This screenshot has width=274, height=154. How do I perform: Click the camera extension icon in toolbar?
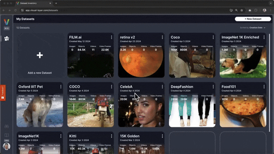point(250,10)
